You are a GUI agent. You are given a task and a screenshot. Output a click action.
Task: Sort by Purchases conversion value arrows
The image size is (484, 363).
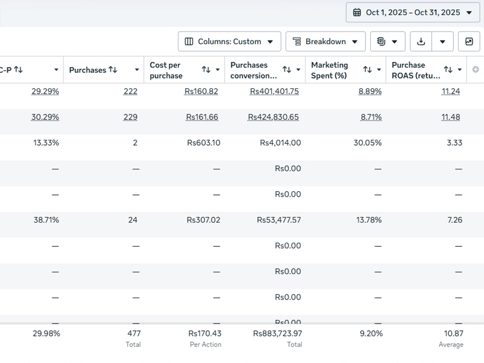(287, 70)
